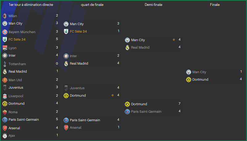Click the Ajax club crest
Viewport: 247px width, 141px height.
pos(5,136)
